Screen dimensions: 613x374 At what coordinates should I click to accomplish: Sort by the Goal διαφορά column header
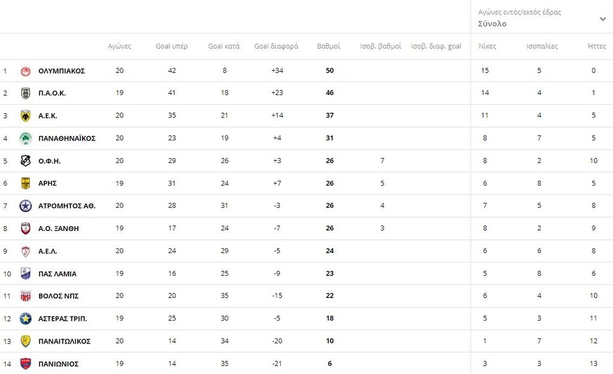[x=276, y=46]
